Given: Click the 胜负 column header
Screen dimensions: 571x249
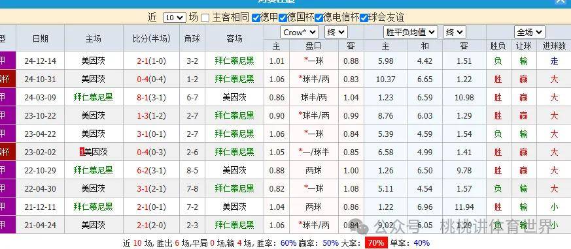Looking at the screenshot, I should pyautogui.click(x=498, y=46).
